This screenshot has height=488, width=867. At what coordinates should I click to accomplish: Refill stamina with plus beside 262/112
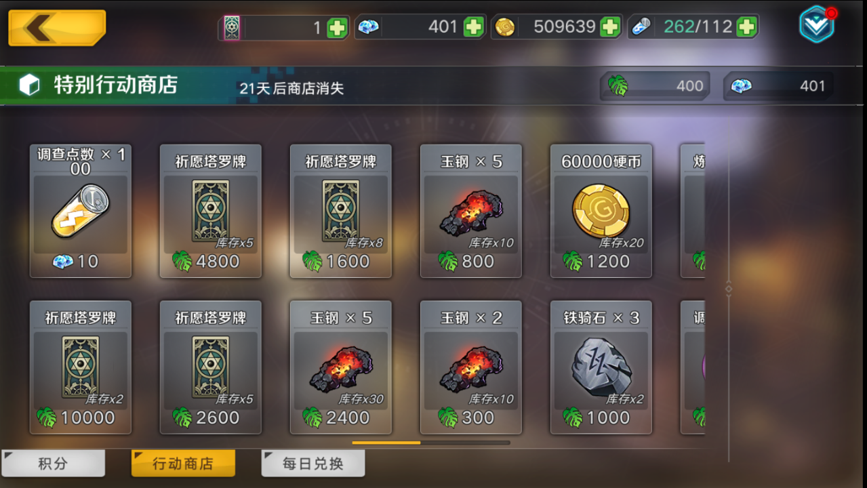(746, 28)
